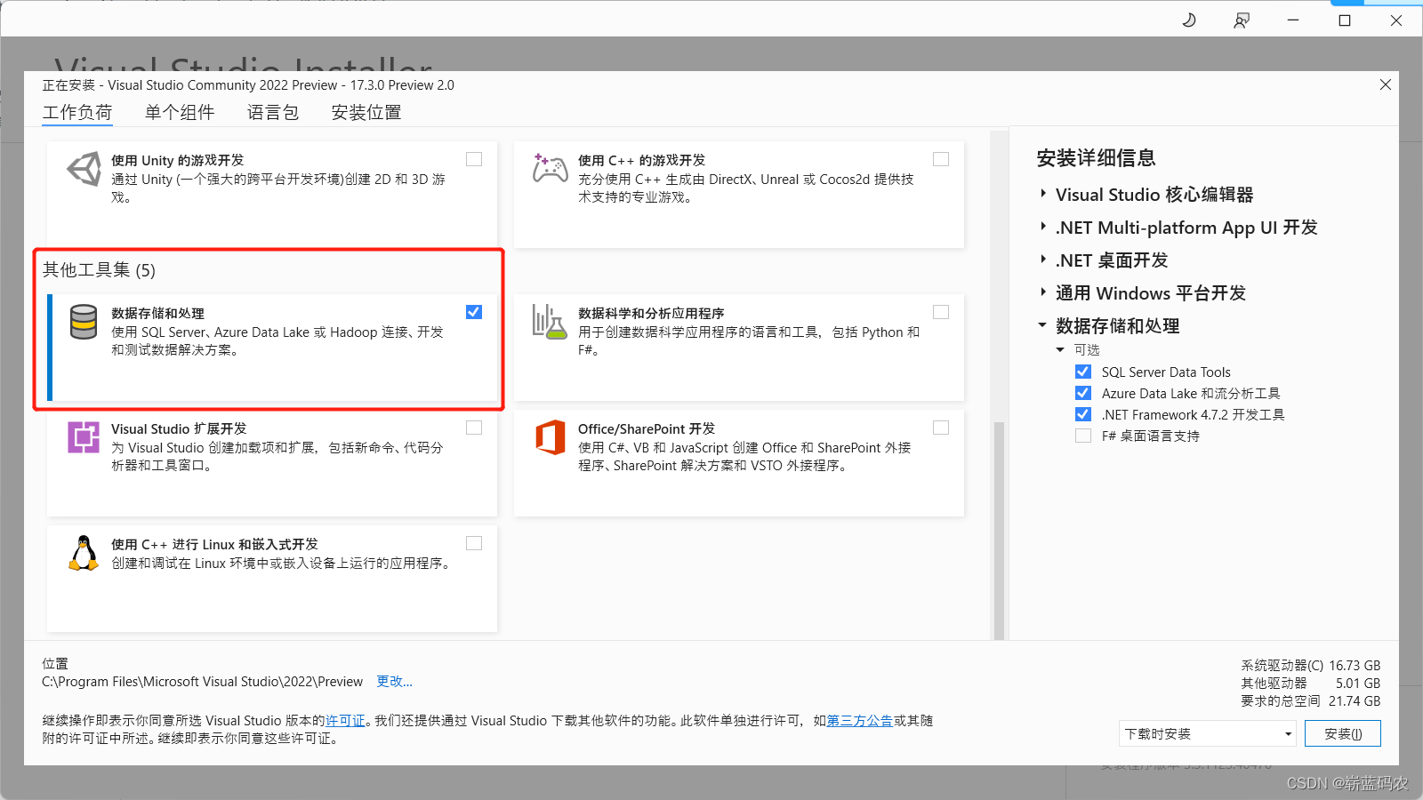The width and height of the screenshot is (1423, 800).
Task: Click the Linux penguin icon
Action: pyautogui.click(x=84, y=553)
